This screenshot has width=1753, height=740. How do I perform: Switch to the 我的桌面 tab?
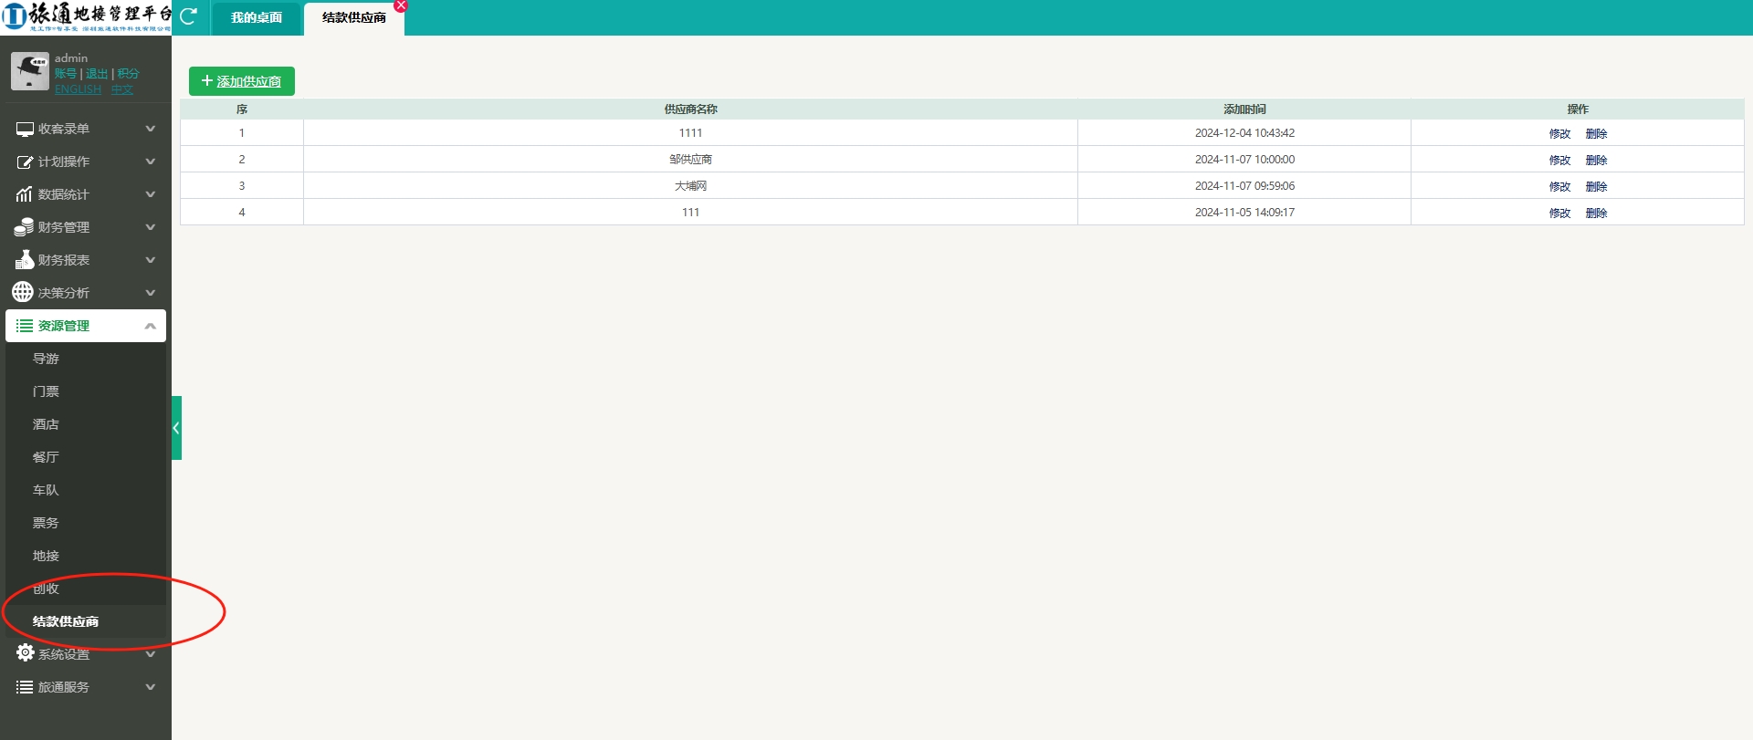coord(257,18)
